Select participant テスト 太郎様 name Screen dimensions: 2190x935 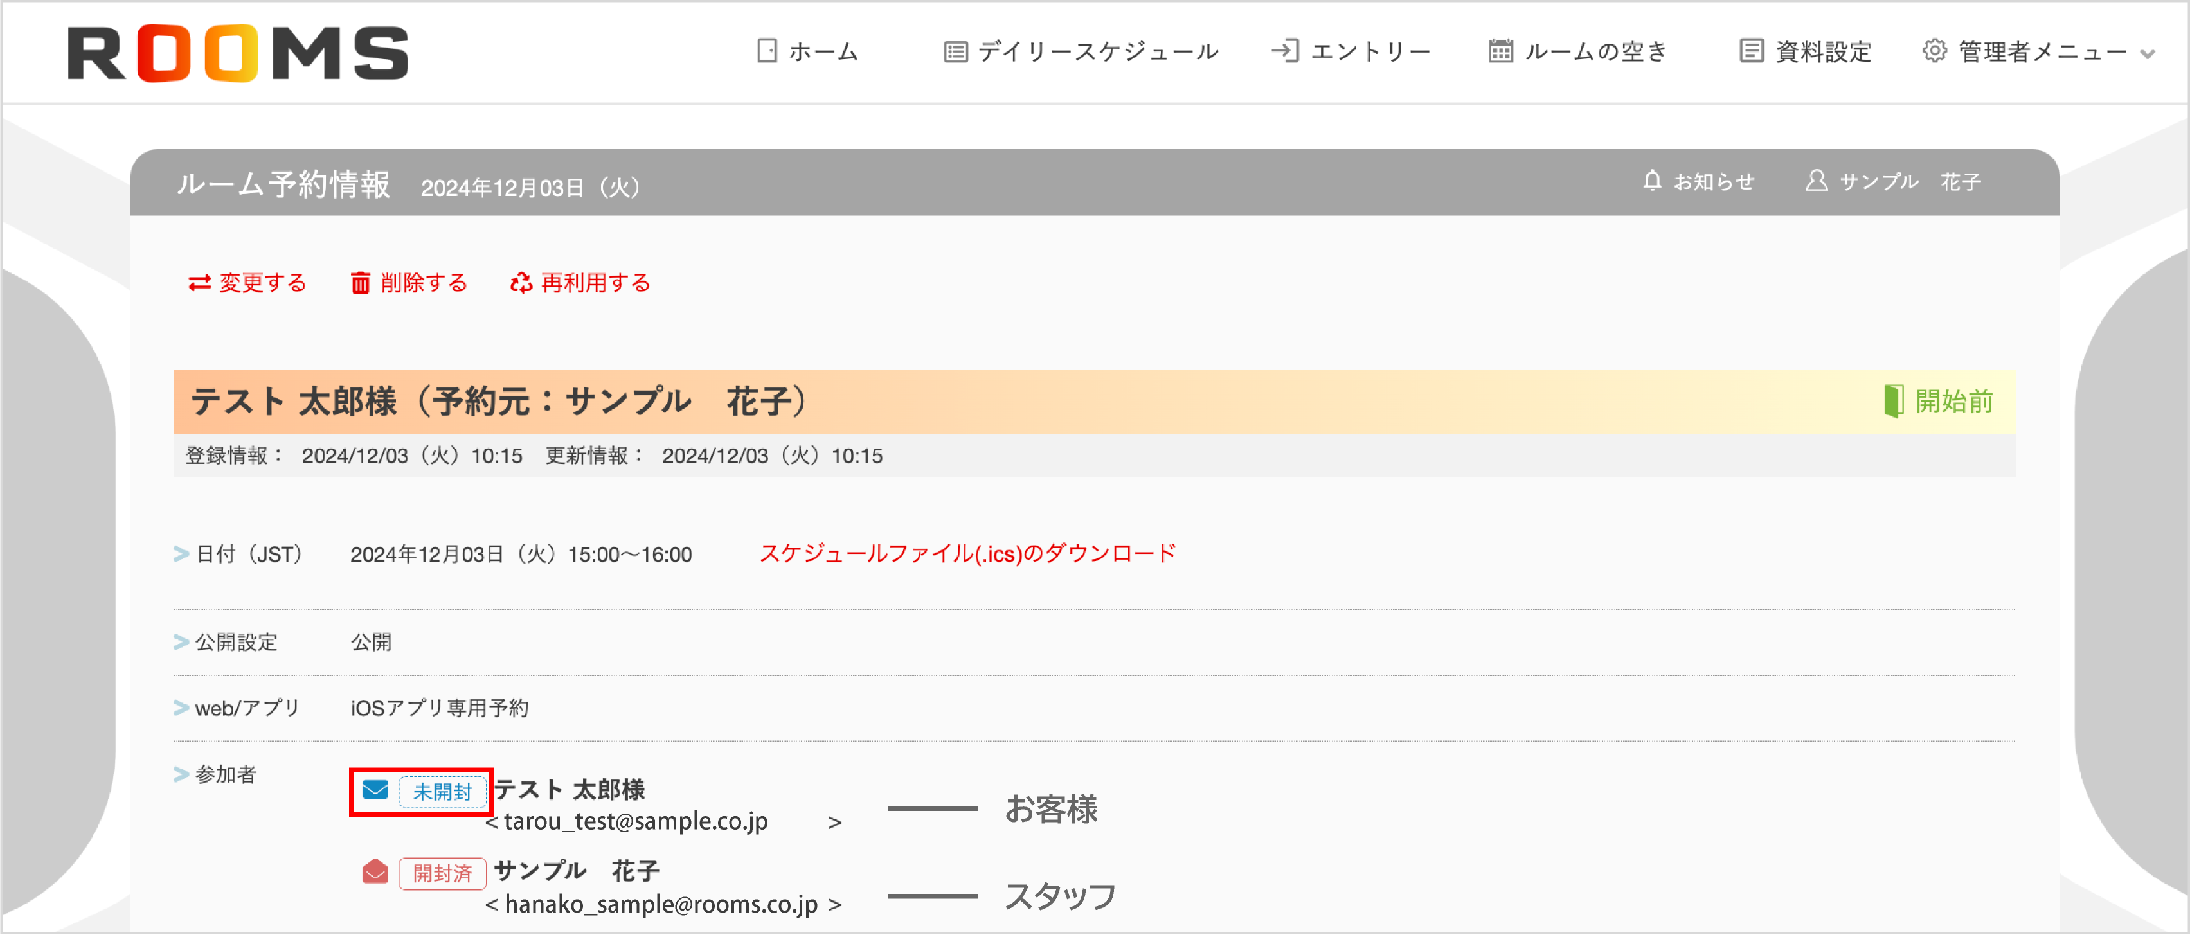[x=569, y=790]
